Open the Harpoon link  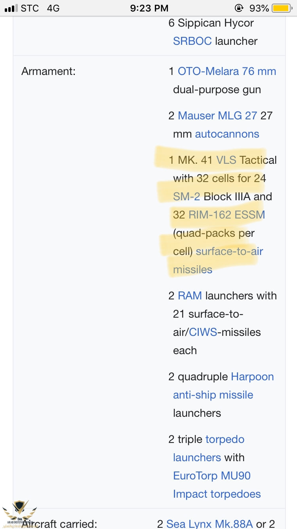pos(252,377)
